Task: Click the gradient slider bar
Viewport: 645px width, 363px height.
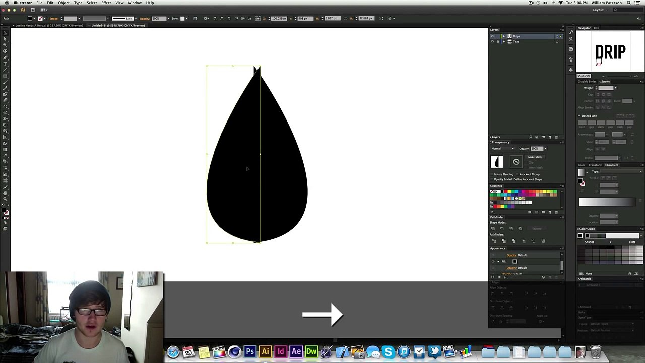Action: click(x=607, y=203)
